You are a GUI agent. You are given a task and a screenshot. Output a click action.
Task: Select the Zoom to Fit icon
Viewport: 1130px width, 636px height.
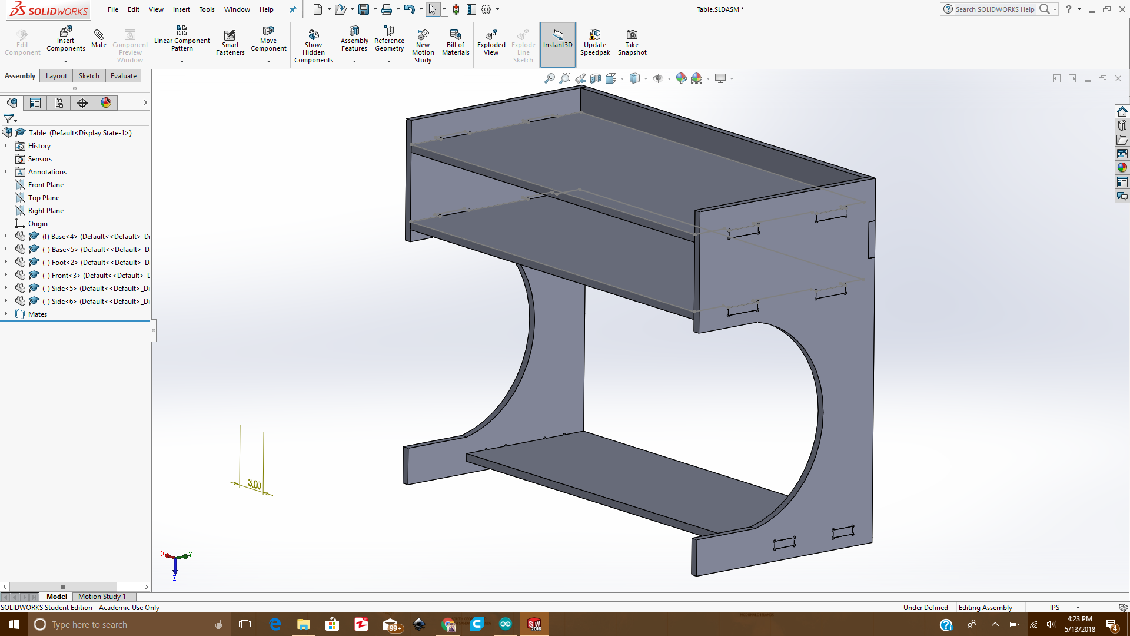click(x=549, y=78)
